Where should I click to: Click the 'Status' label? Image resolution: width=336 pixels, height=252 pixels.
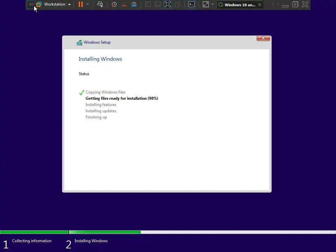[84, 74]
